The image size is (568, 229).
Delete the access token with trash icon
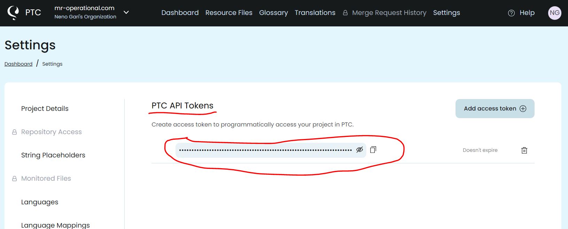(x=524, y=150)
